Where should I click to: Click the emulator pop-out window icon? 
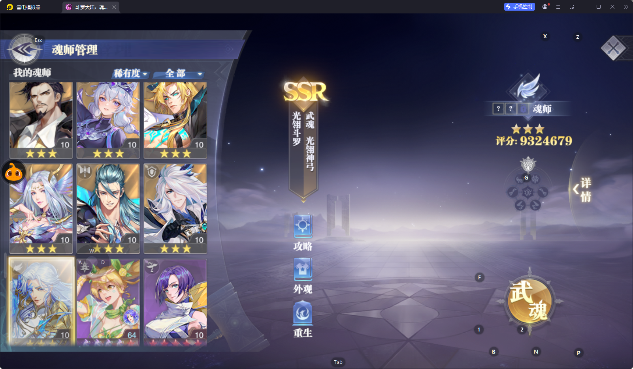572,7
